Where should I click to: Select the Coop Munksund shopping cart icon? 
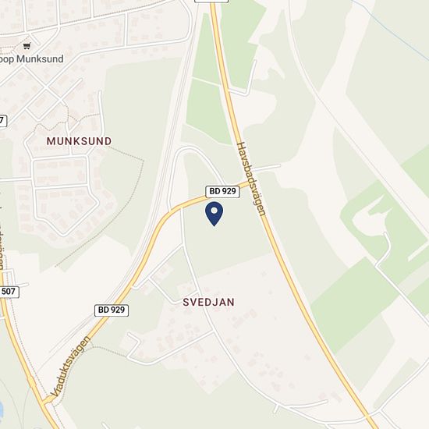(x=27, y=46)
